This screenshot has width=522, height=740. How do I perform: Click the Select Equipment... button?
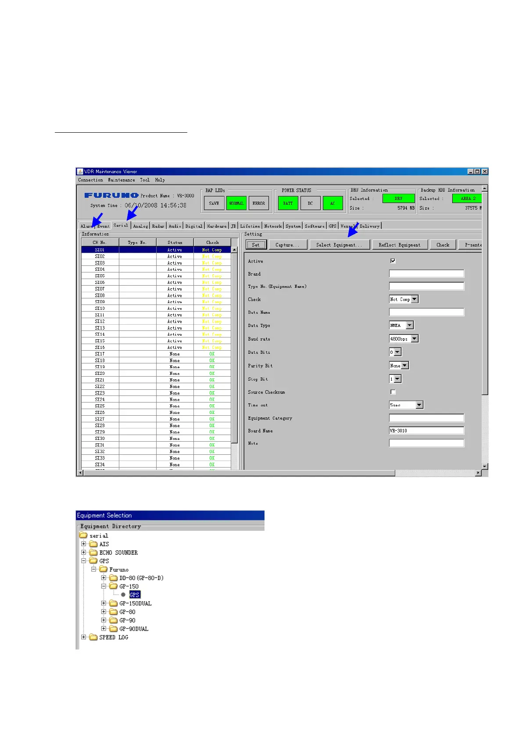coord(339,245)
